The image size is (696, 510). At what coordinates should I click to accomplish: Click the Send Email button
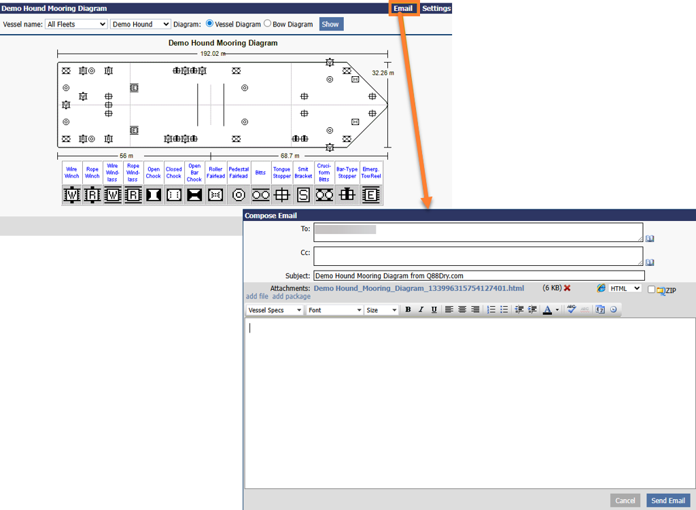pos(668,500)
